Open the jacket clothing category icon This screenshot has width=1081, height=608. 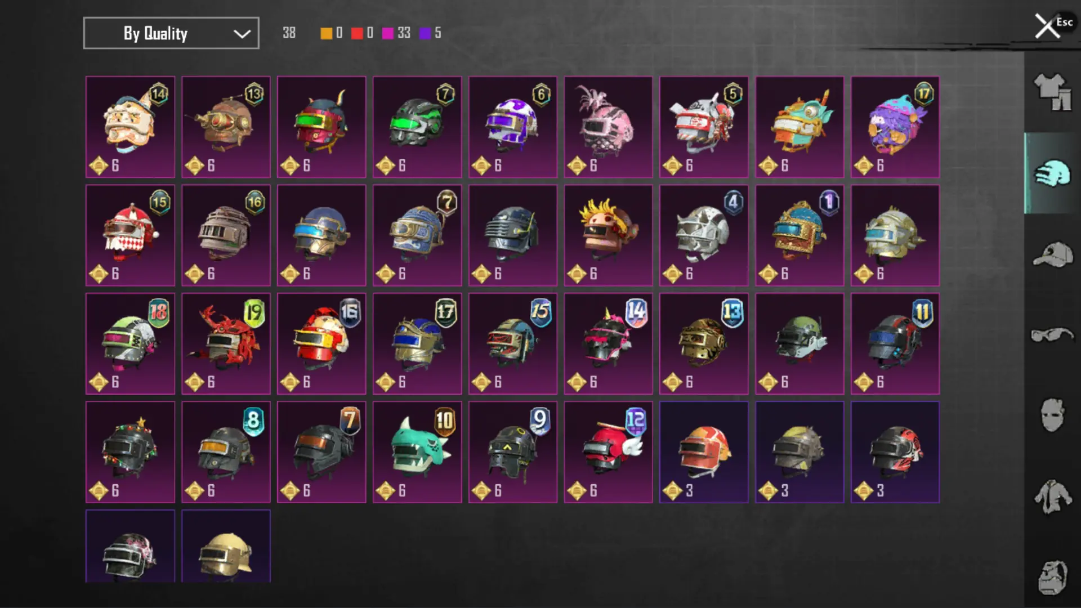(1052, 497)
